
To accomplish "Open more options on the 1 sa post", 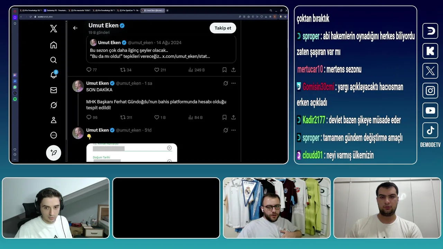I will pos(234,83).
